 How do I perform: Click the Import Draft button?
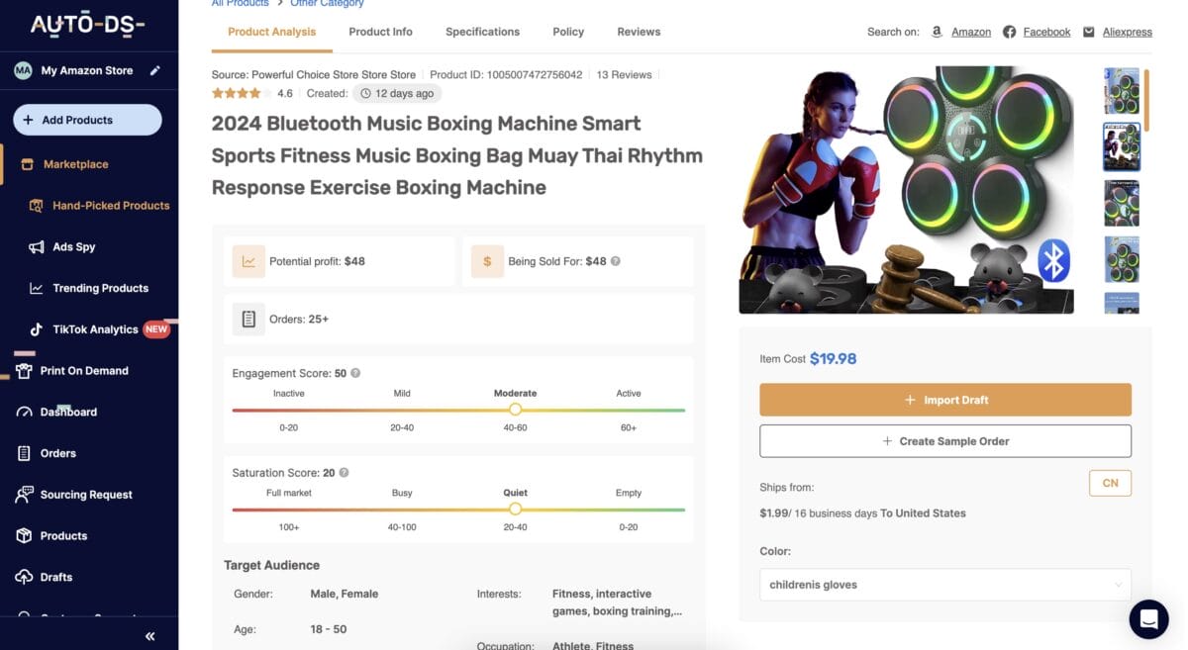pyautogui.click(x=944, y=399)
